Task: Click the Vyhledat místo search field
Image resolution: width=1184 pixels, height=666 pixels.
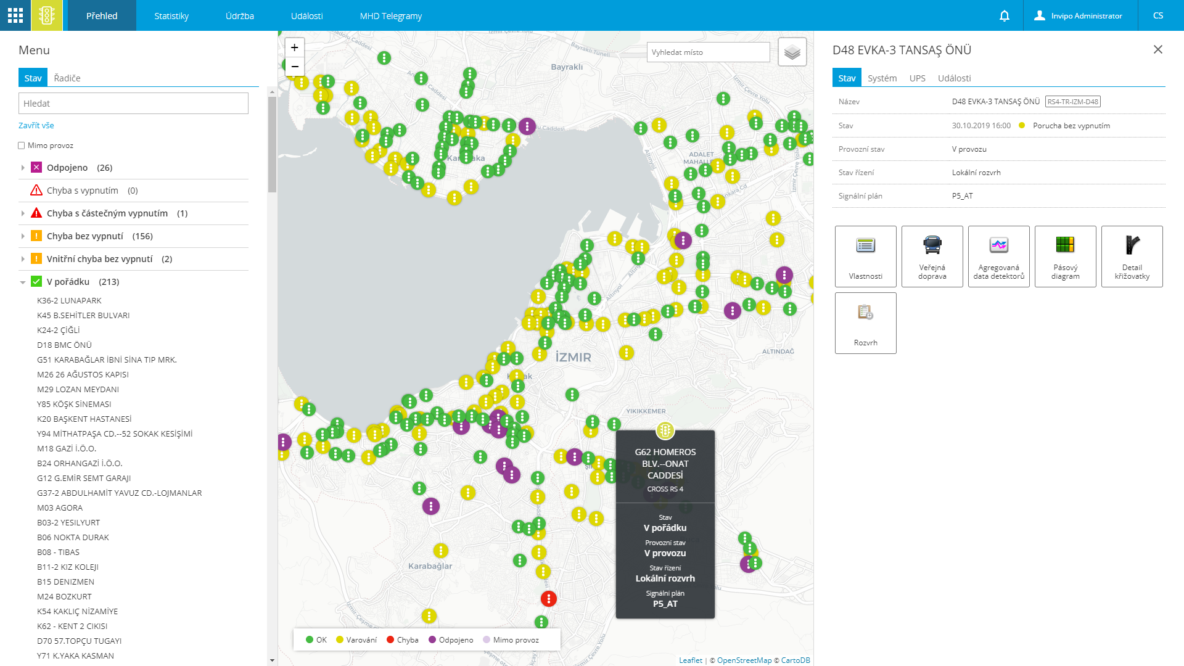Action: pyautogui.click(x=708, y=52)
